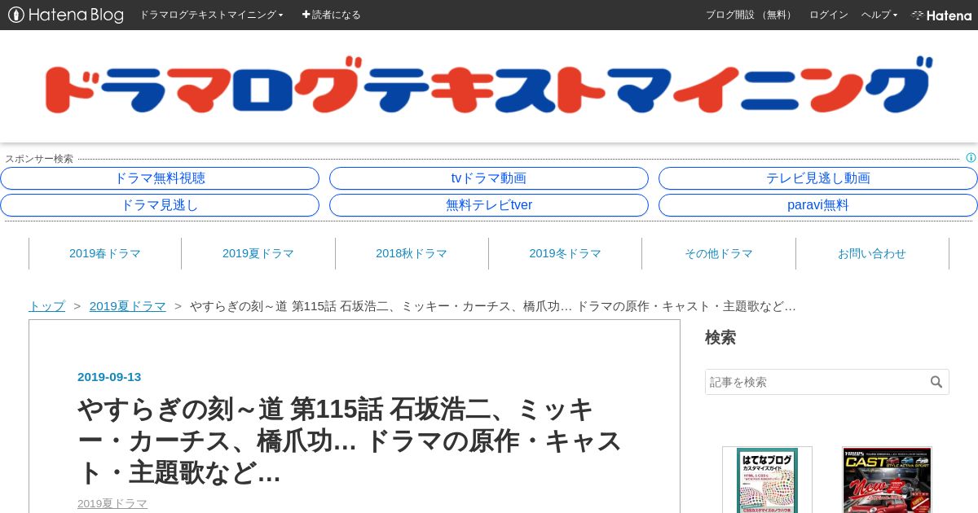Open the お問い合わせ menu item
978x513 pixels.
tap(872, 253)
